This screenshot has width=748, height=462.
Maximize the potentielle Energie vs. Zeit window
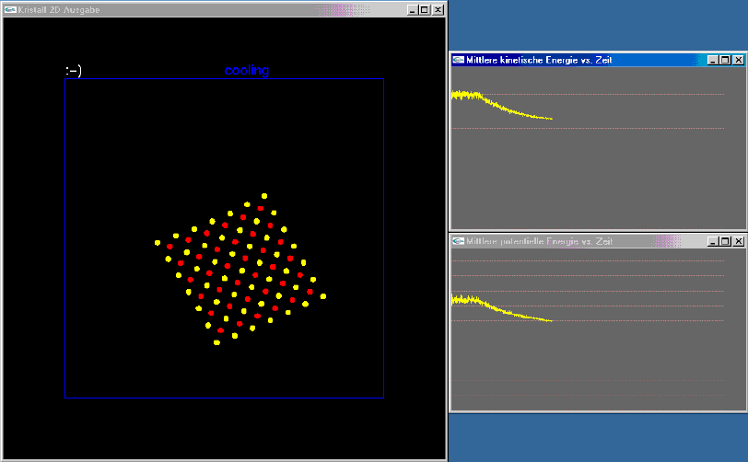(x=725, y=242)
